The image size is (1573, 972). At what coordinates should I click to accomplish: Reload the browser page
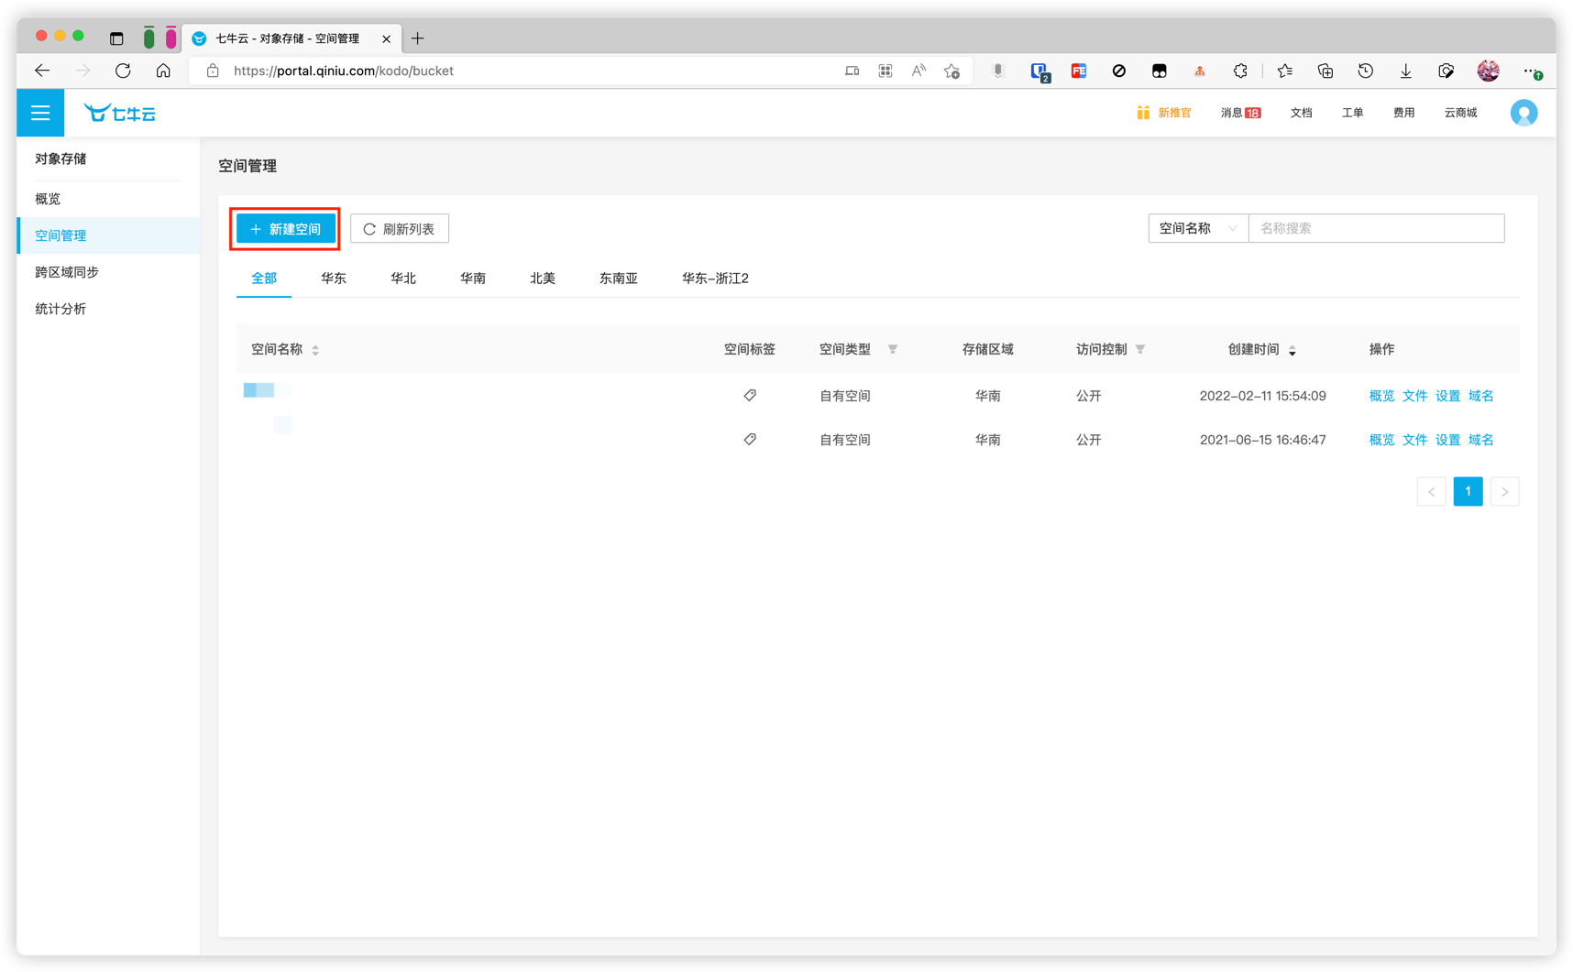coord(123,71)
